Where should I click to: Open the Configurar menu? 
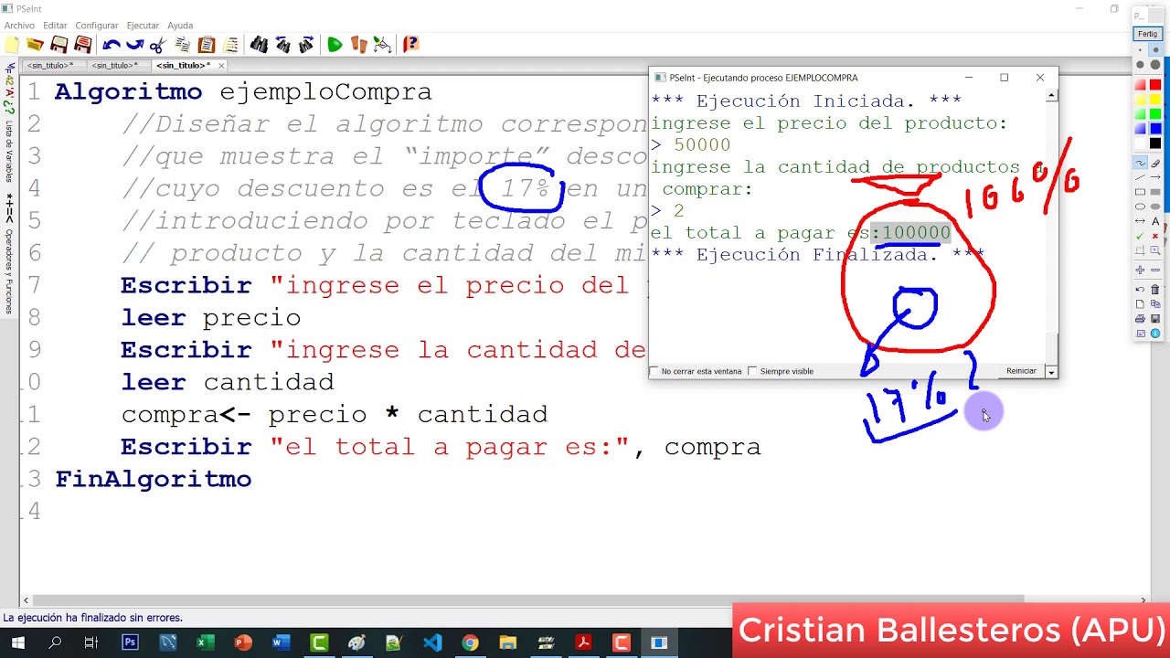click(x=97, y=26)
